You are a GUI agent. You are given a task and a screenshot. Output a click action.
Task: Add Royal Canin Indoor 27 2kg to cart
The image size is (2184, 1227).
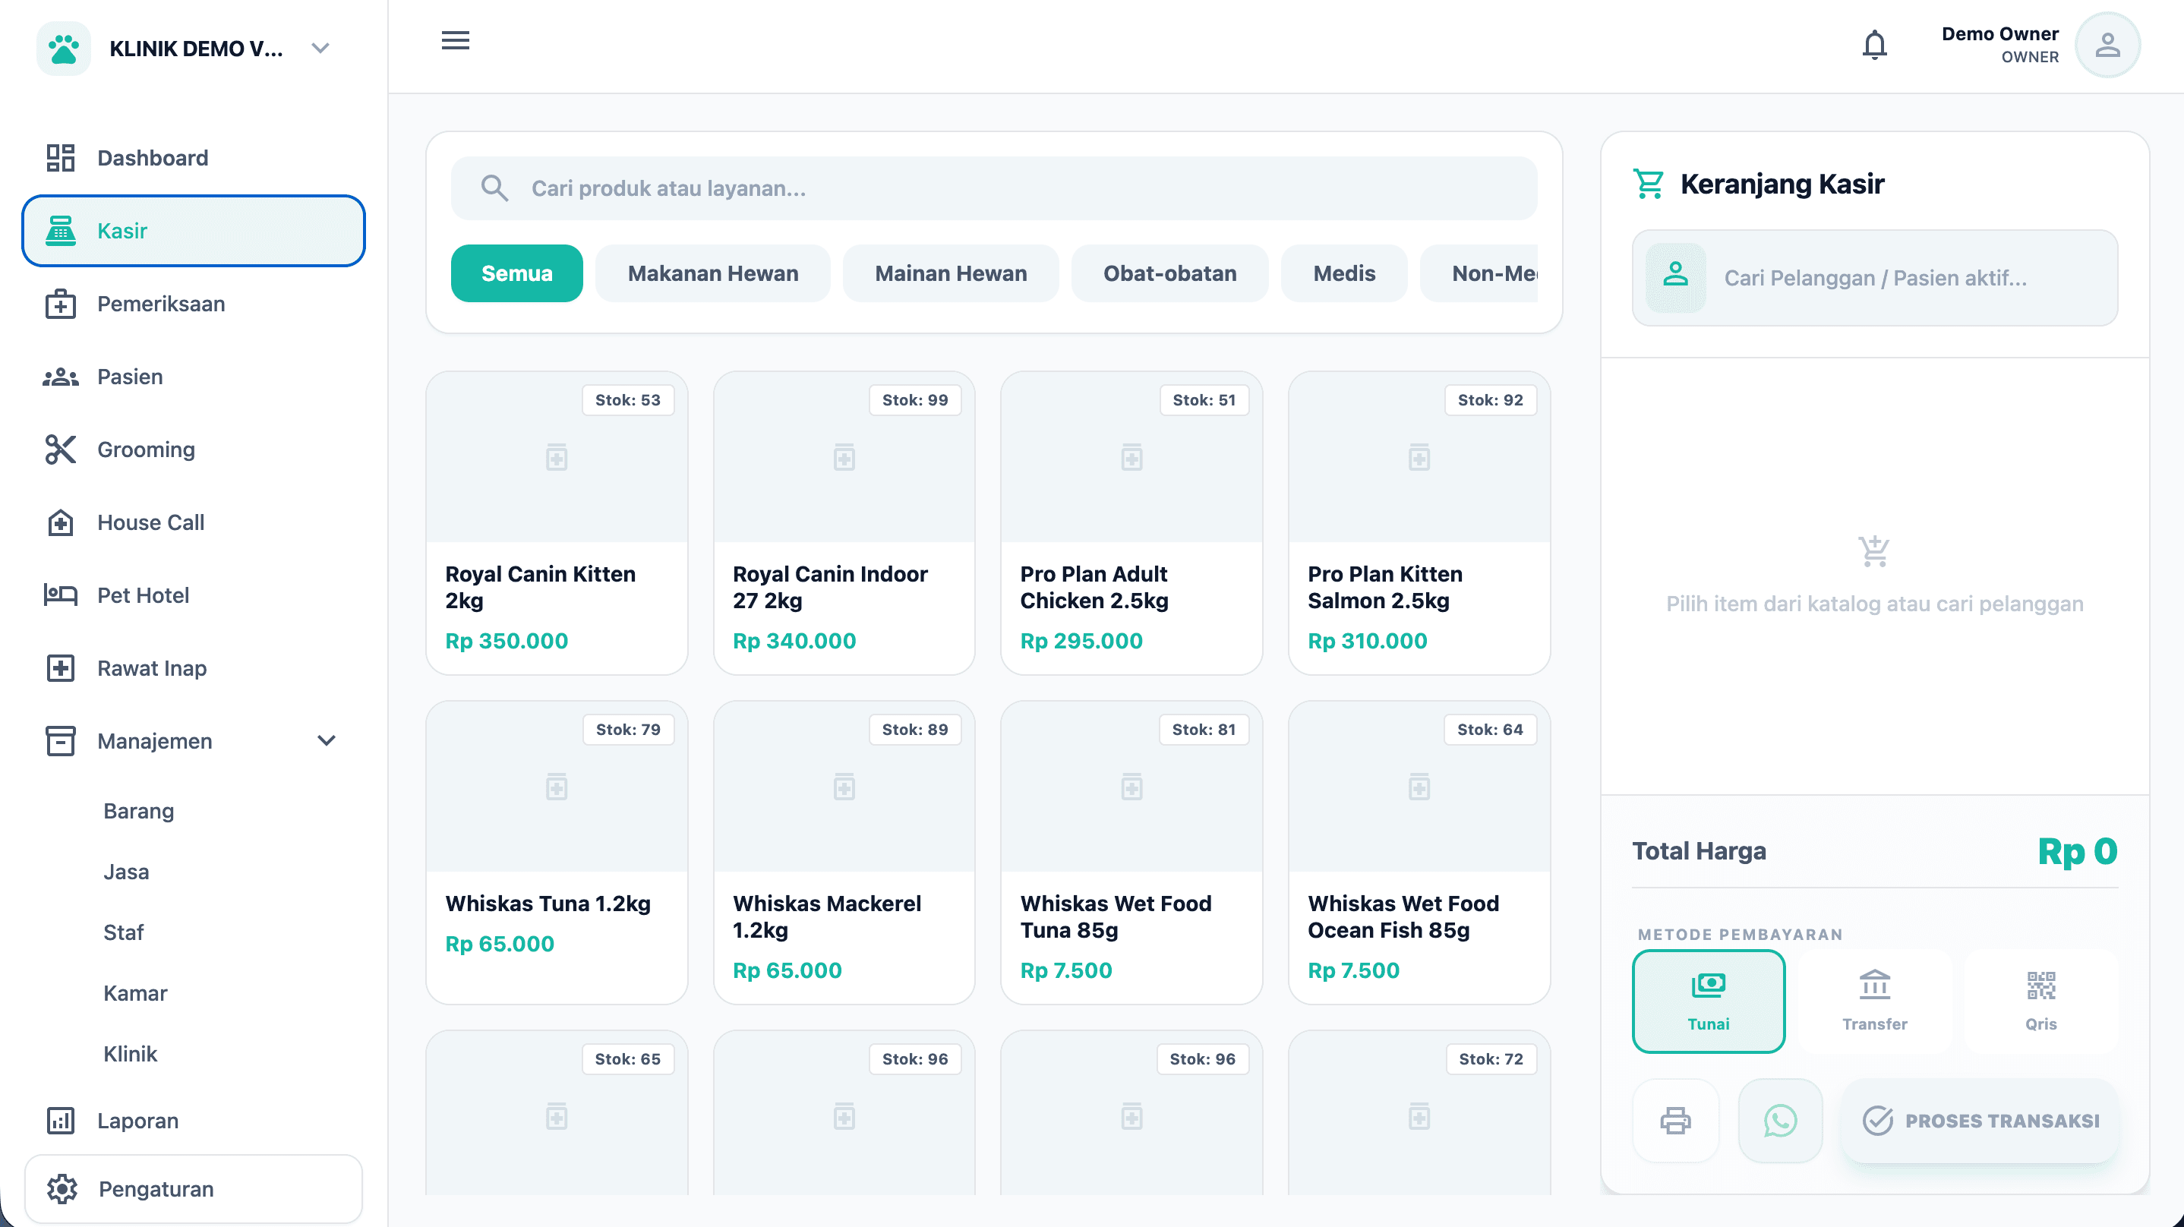coord(844,522)
